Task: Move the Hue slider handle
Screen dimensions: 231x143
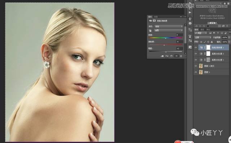Action: (166, 38)
